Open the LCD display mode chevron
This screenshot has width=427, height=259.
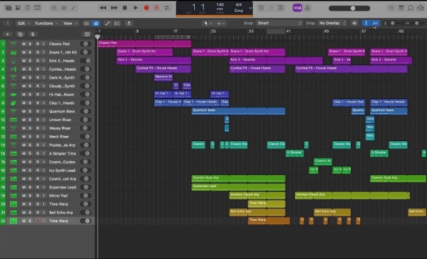(x=251, y=8)
